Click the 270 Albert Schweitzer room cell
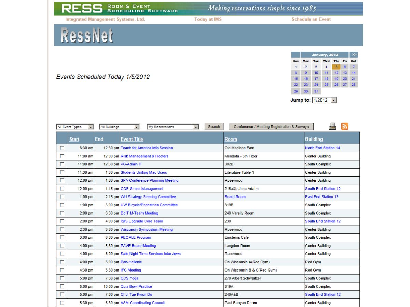410x307 pixels. [x=264, y=278]
